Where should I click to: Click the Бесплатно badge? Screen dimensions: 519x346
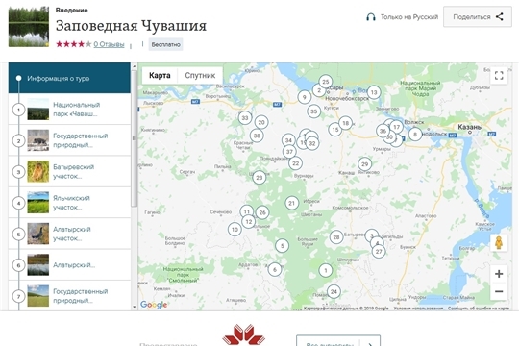click(x=165, y=44)
